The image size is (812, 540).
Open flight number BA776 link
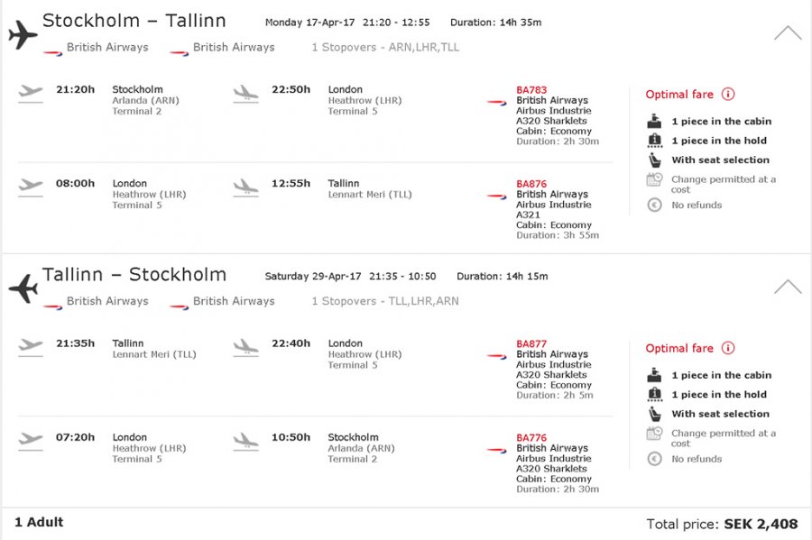point(531,438)
